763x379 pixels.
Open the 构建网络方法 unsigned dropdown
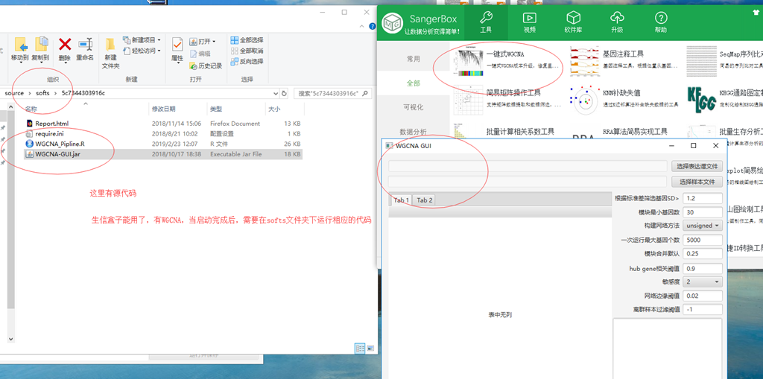pyautogui.click(x=703, y=226)
